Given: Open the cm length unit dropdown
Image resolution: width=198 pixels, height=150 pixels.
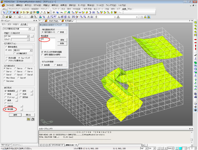Looking at the screenshot, I should pyautogui.click(x=154, y=148).
